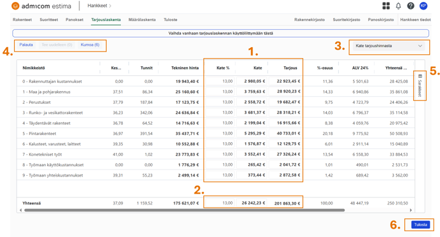Edit Kate % for Konetekniset työt
This screenshot has width=440, height=237.
(220, 154)
